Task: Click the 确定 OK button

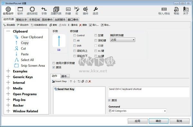Action: point(159,121)
